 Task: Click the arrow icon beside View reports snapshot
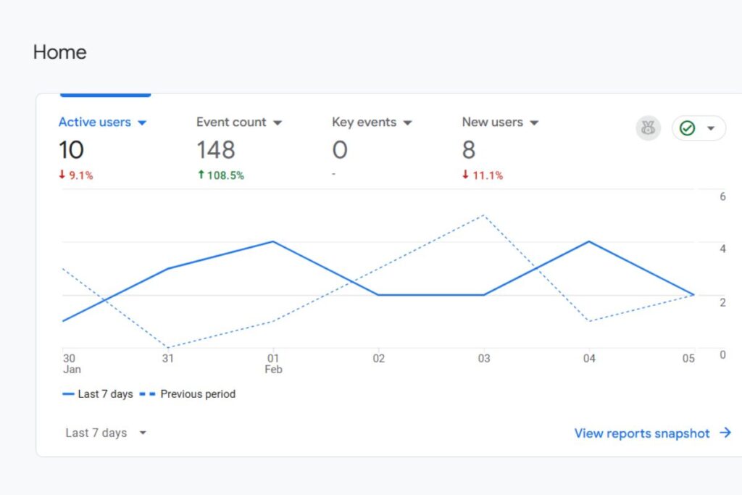coord(725,433)
